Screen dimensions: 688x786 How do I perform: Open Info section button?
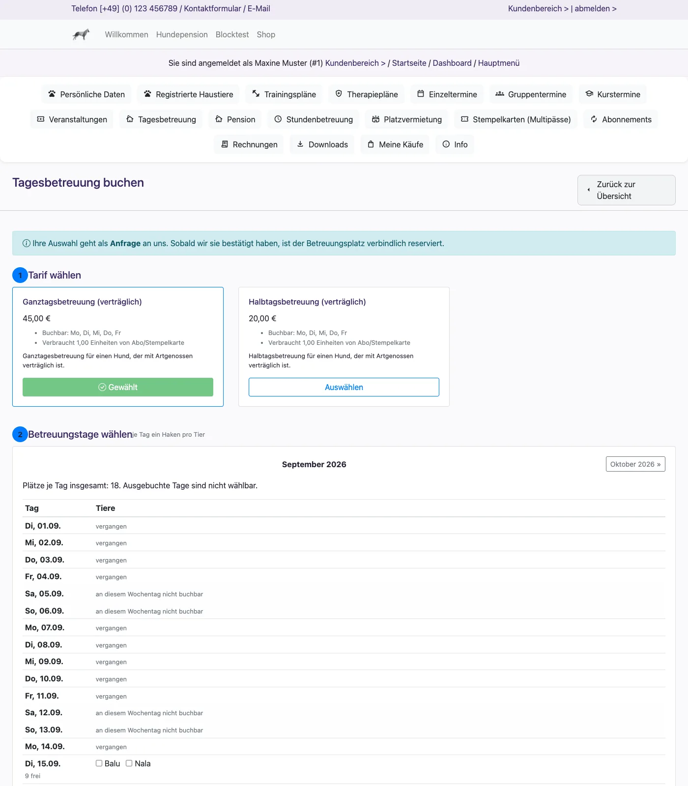click(455, 144)
